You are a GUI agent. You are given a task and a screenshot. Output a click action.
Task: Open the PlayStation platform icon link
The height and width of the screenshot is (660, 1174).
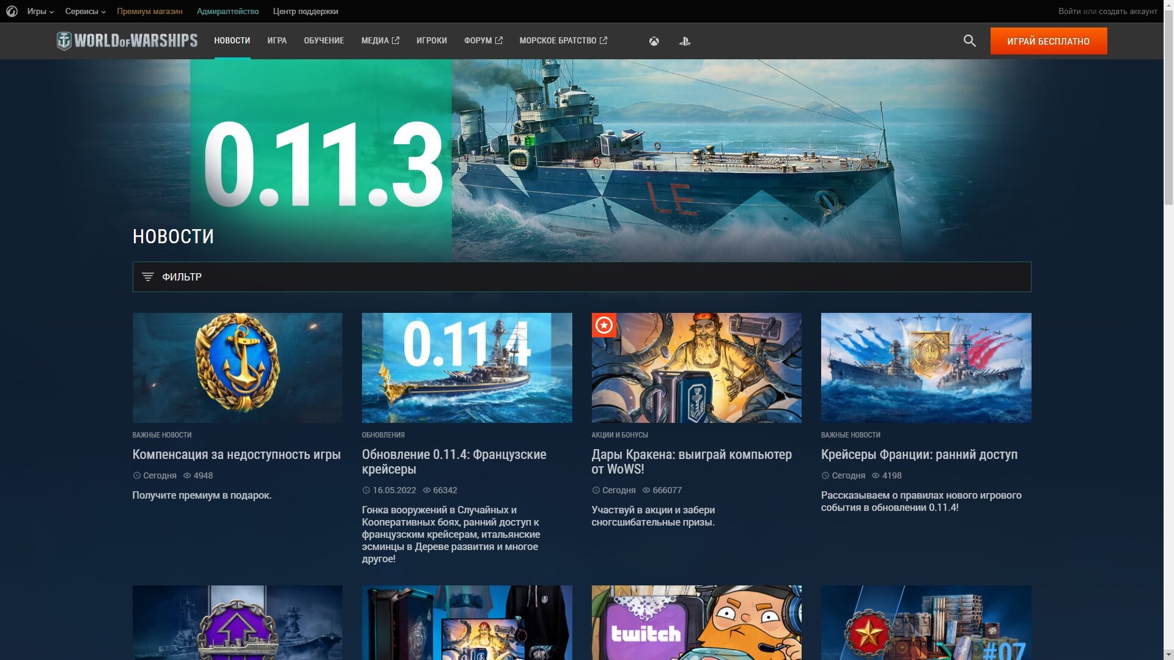point(684,41)
